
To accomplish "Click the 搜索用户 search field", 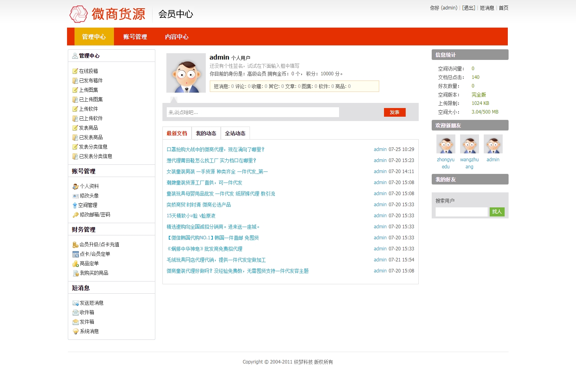I will click(461, 212).
